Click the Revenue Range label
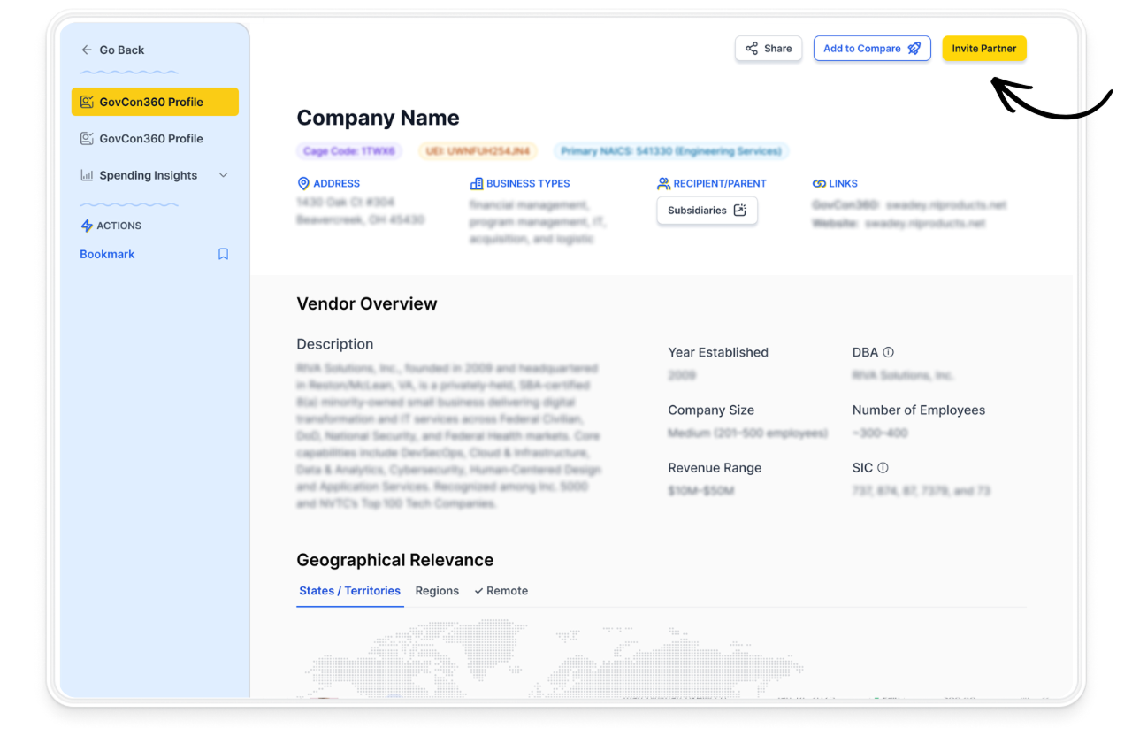The width and height of the screenshot is (1132, 736). pos(715,468)
